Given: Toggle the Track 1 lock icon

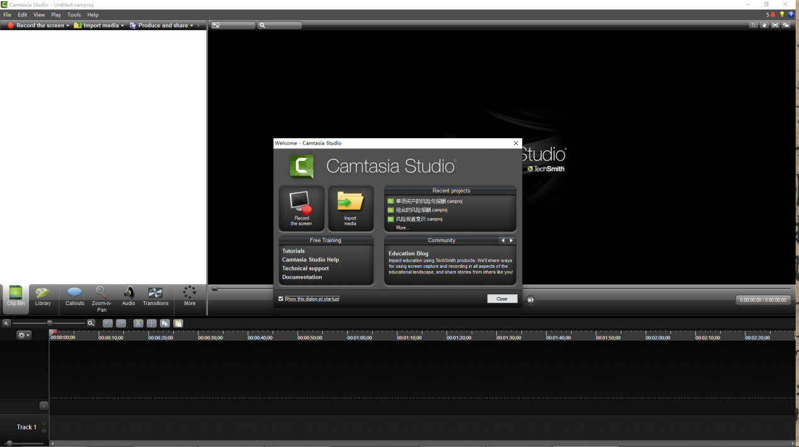Looking at the screenshot, I should click(x=44, y=431).
